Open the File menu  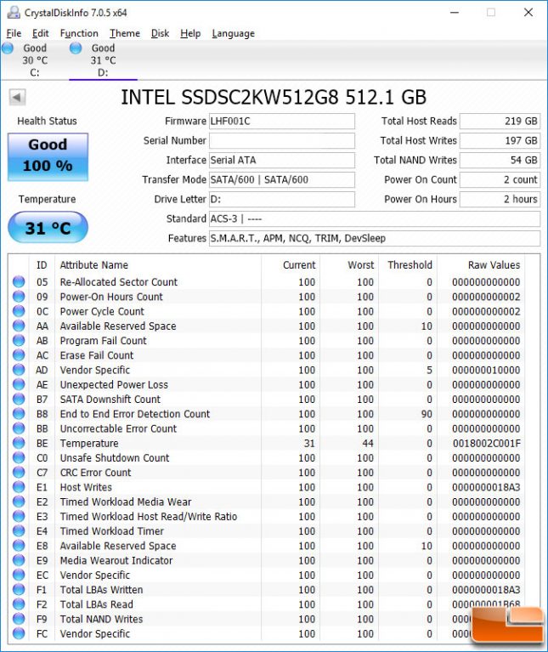point(14,33)
